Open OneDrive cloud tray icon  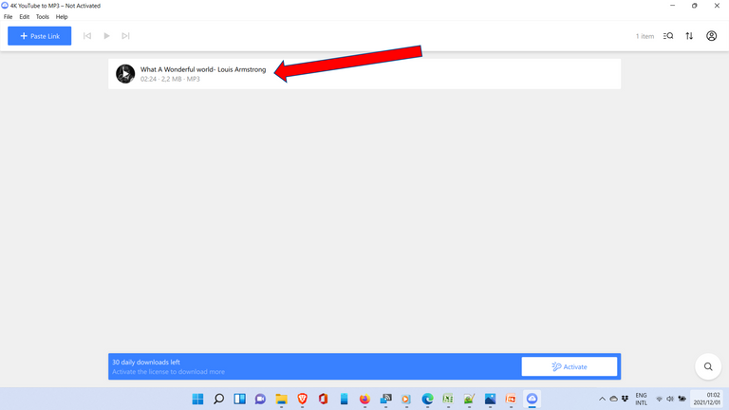[x=614, y=399]
